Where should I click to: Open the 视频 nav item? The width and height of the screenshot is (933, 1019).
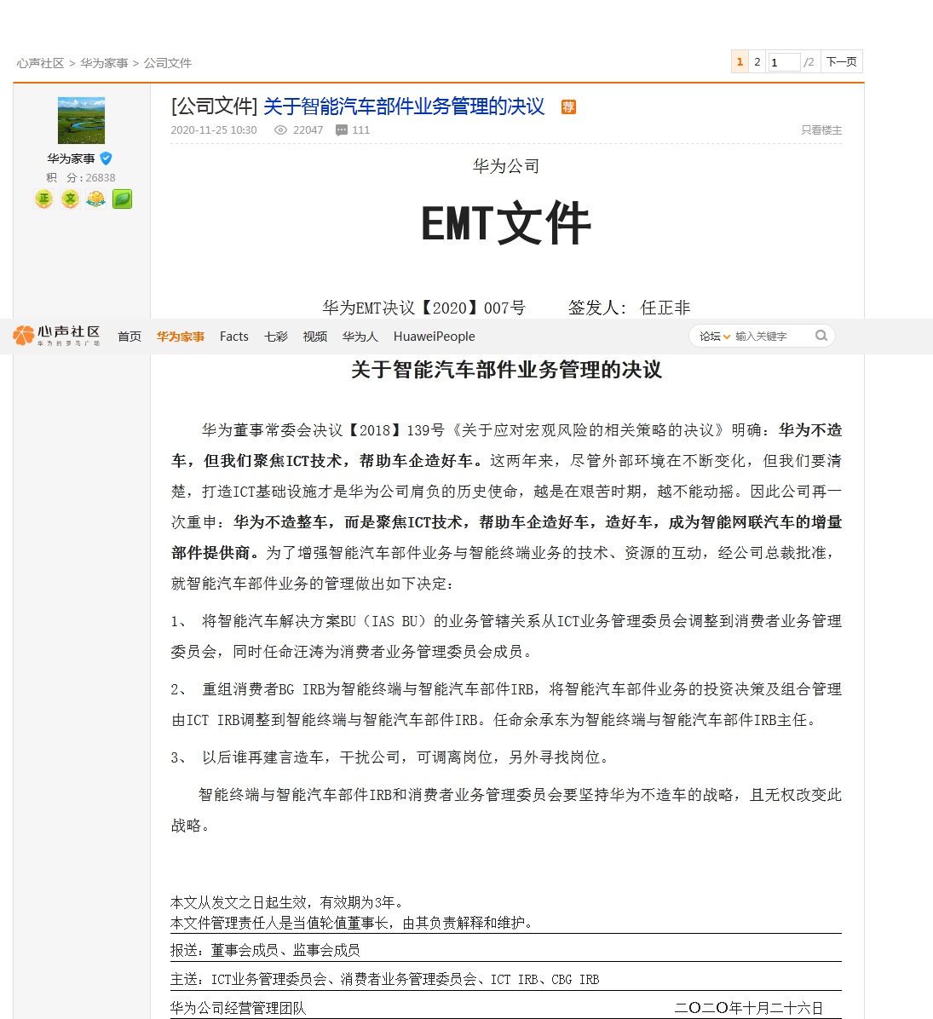tap(315, 336)
